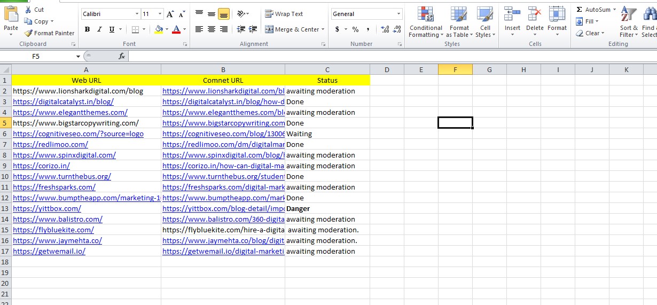Screen dimensions: 657x305
Task: Open the digitalcatalyst.in/blog link in column A
Action: pos(63,101)
